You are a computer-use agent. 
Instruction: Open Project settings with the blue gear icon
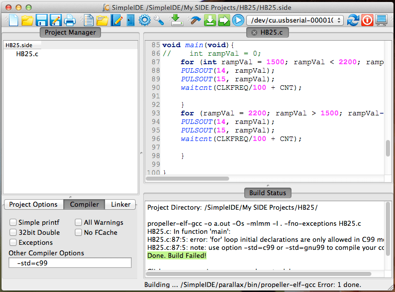point(145,20)
